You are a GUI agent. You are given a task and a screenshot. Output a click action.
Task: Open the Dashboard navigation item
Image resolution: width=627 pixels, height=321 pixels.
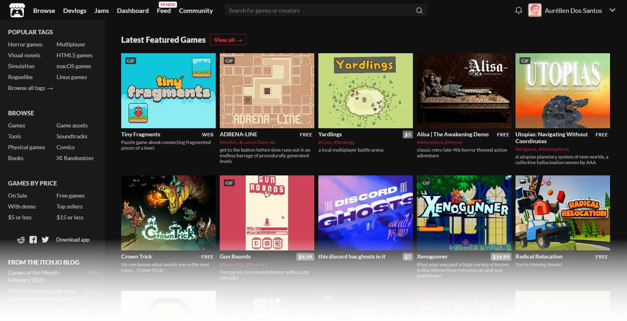point(133,10)
